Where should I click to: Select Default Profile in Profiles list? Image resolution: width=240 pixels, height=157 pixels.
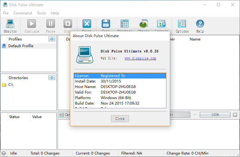pos(21,46)
